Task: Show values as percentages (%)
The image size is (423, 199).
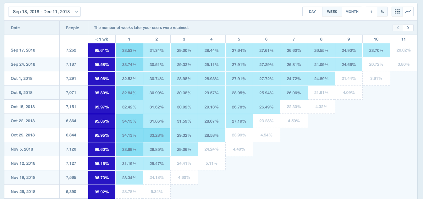Action: click(382, 12)
